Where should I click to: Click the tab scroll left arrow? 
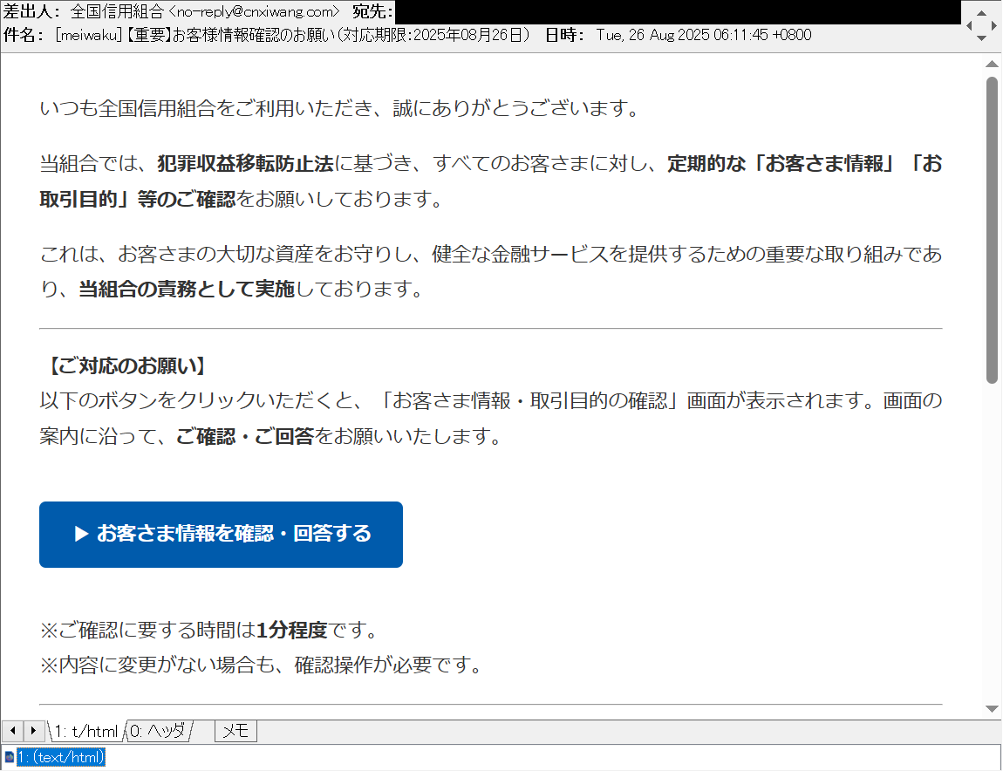pyautogui.click(x=13, y=731)
